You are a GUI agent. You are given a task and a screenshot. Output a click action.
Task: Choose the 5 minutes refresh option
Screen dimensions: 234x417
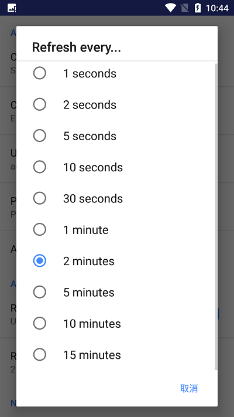pos(40,292)
